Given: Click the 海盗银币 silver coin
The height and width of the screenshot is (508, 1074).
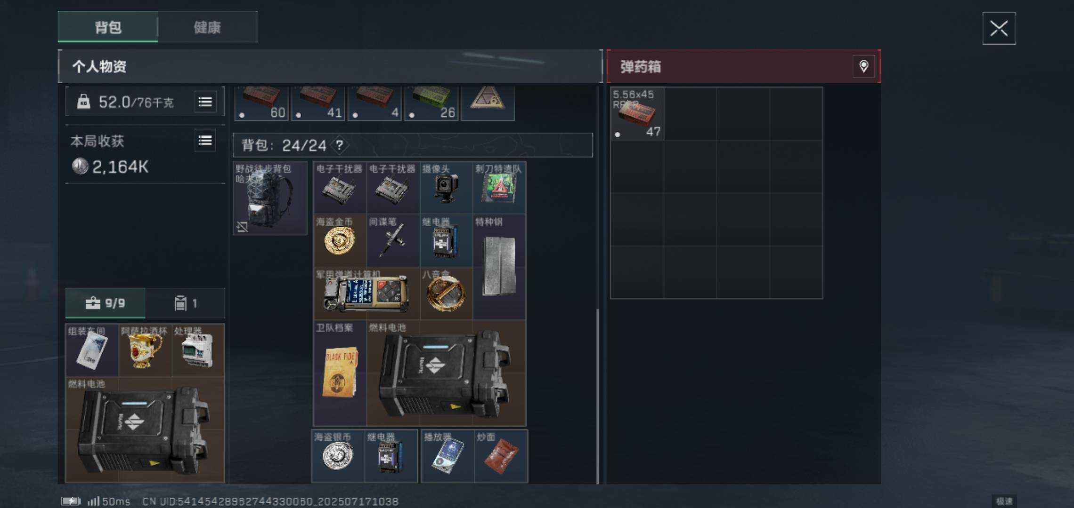Looking at the screenshot, I should pos(338,456).
